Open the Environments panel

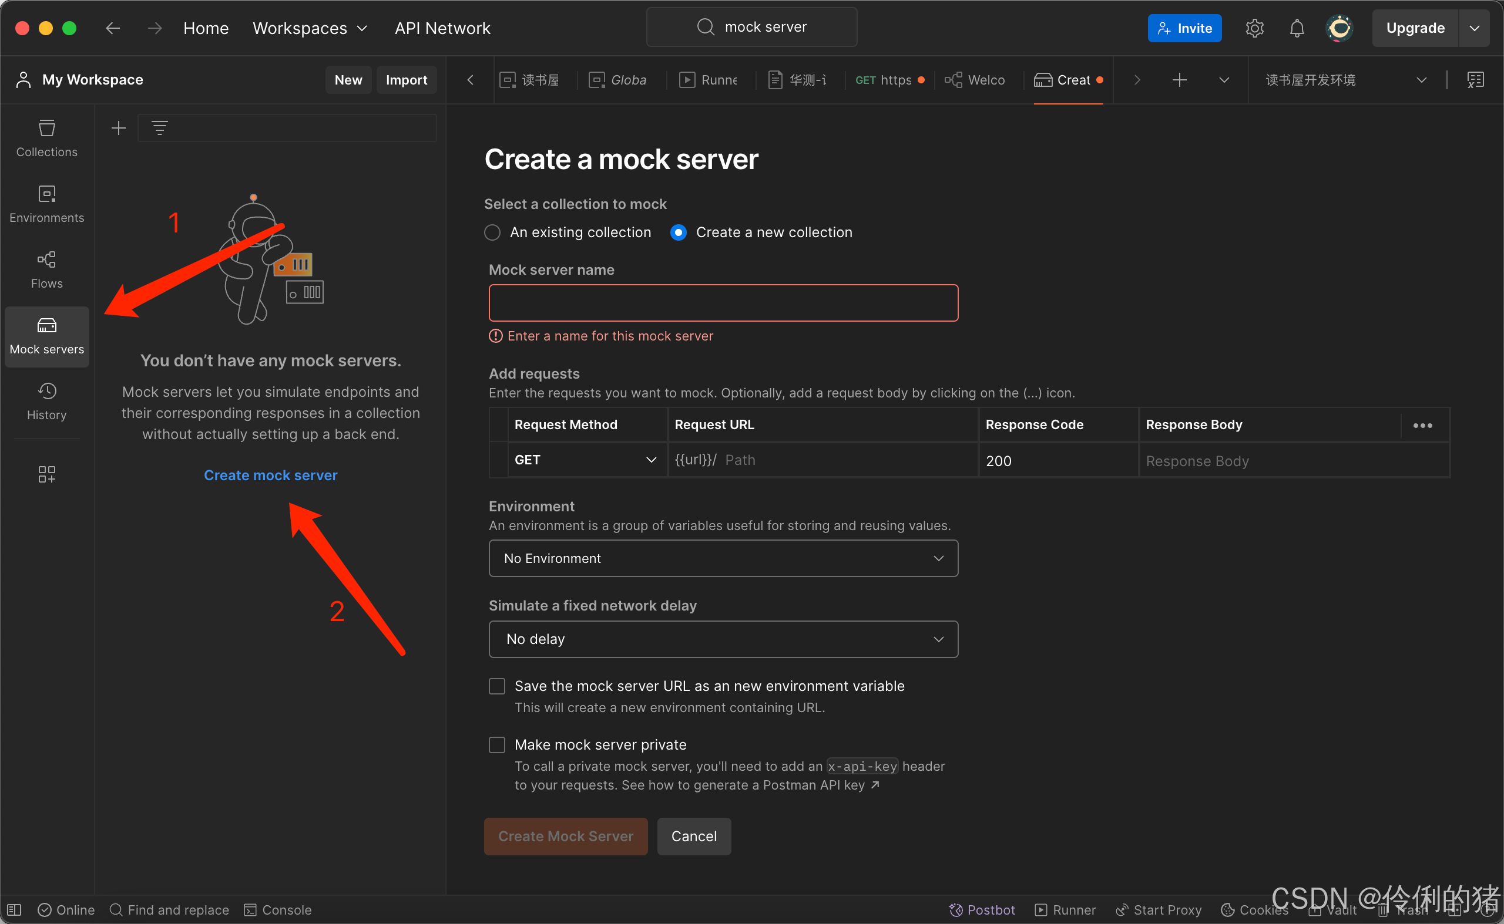click(46, 204)
